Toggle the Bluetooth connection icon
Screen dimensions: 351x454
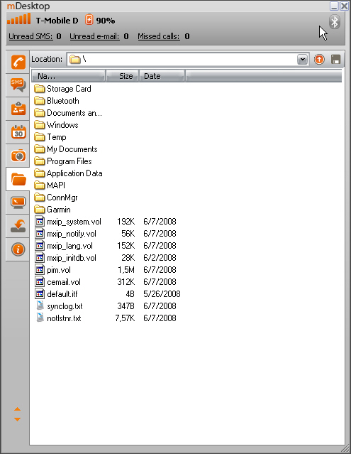335,22
